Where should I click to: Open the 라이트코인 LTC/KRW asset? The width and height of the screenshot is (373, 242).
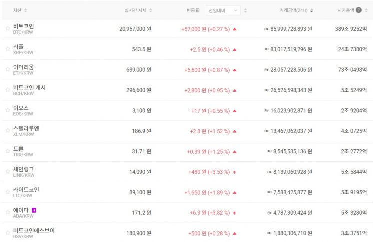[x=26, y=192]
